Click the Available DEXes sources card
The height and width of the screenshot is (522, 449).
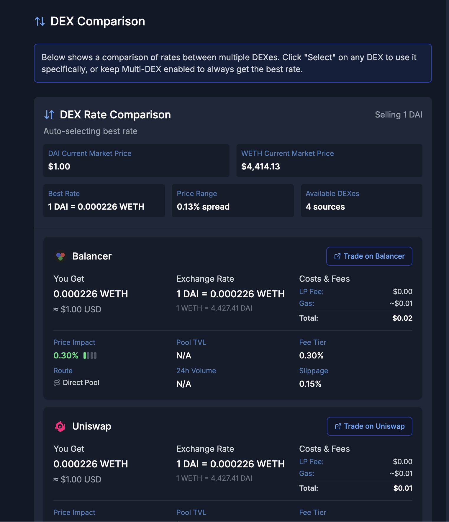click(x=361, y=201)
